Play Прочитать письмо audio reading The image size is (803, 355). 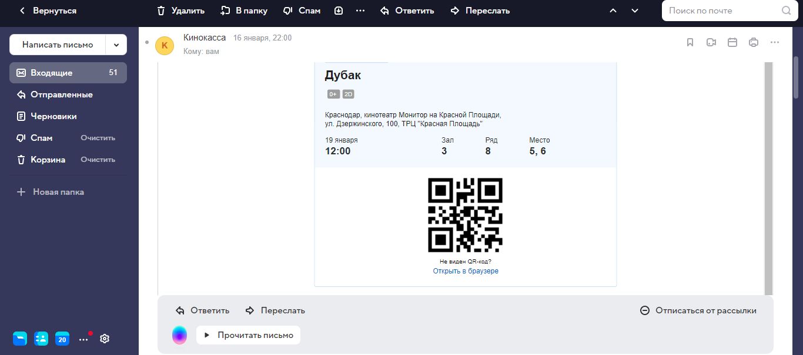click(248, 335)
